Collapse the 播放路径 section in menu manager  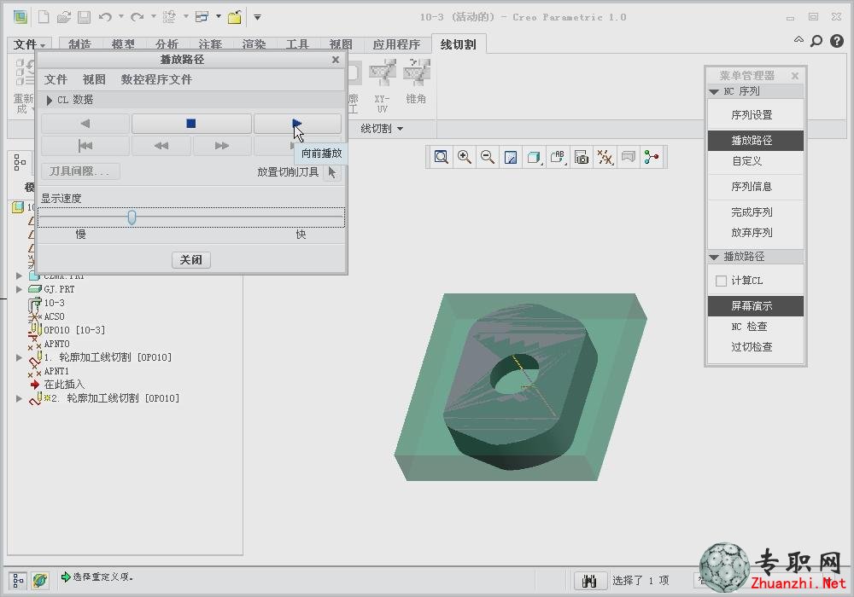[x=714, y=258]
